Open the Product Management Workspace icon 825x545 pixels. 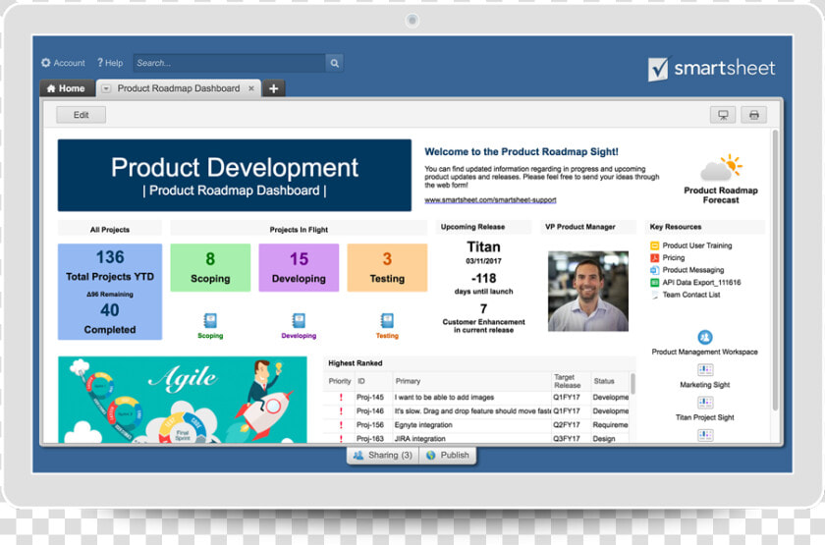[x=705, y=337]
